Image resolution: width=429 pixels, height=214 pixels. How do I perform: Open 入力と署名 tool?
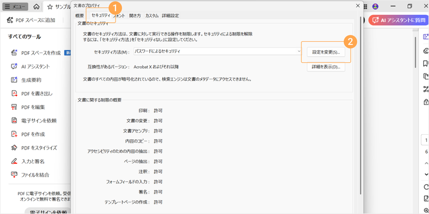27,161
